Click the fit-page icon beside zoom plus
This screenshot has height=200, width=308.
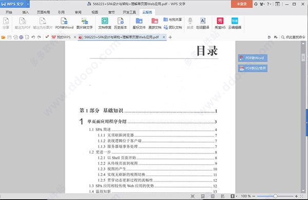tap(302, 196)
